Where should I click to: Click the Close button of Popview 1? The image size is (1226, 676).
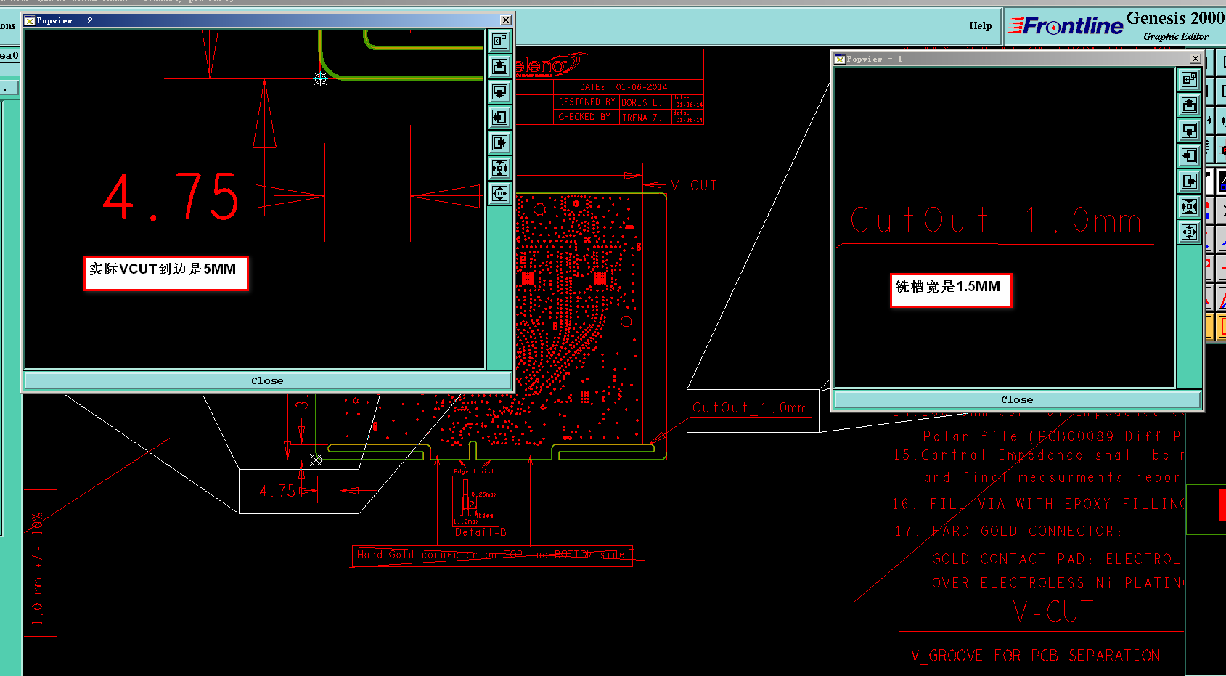coord(1016,399)
